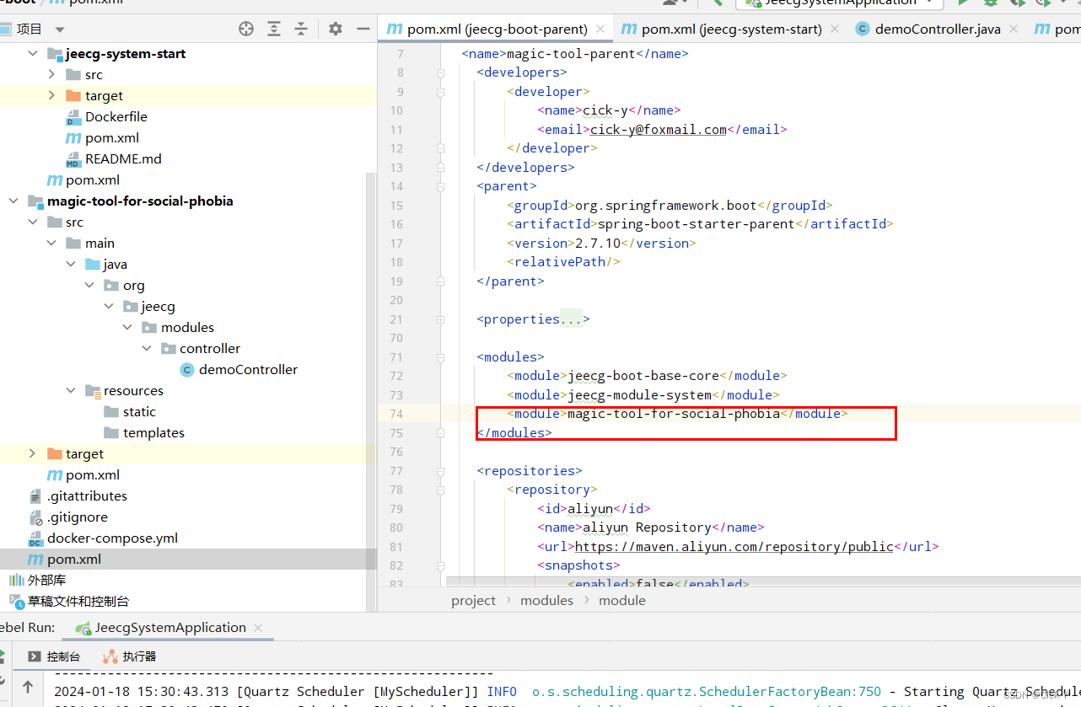
Task: Expand the src folder under jeecg-system-start
Action: pyautogui.click(x=51, y=74)
